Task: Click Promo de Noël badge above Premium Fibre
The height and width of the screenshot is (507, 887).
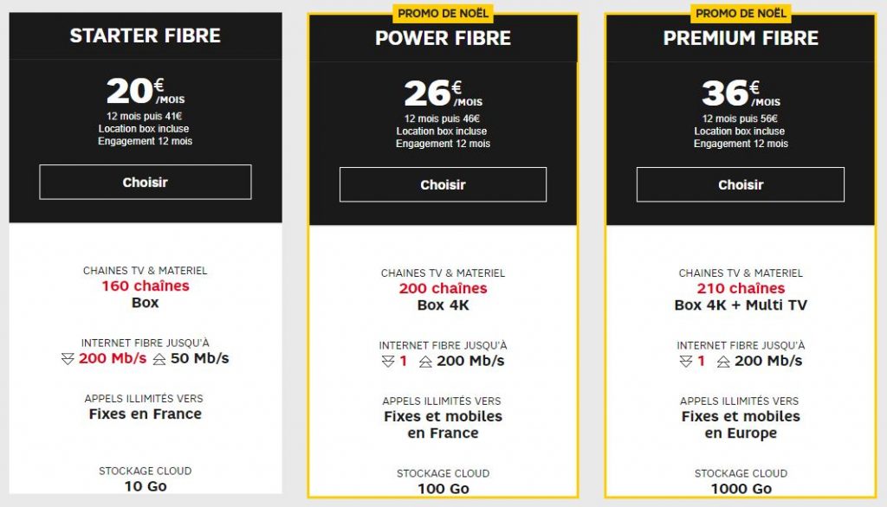Action: pyautogui.click(x=741, y=13)
